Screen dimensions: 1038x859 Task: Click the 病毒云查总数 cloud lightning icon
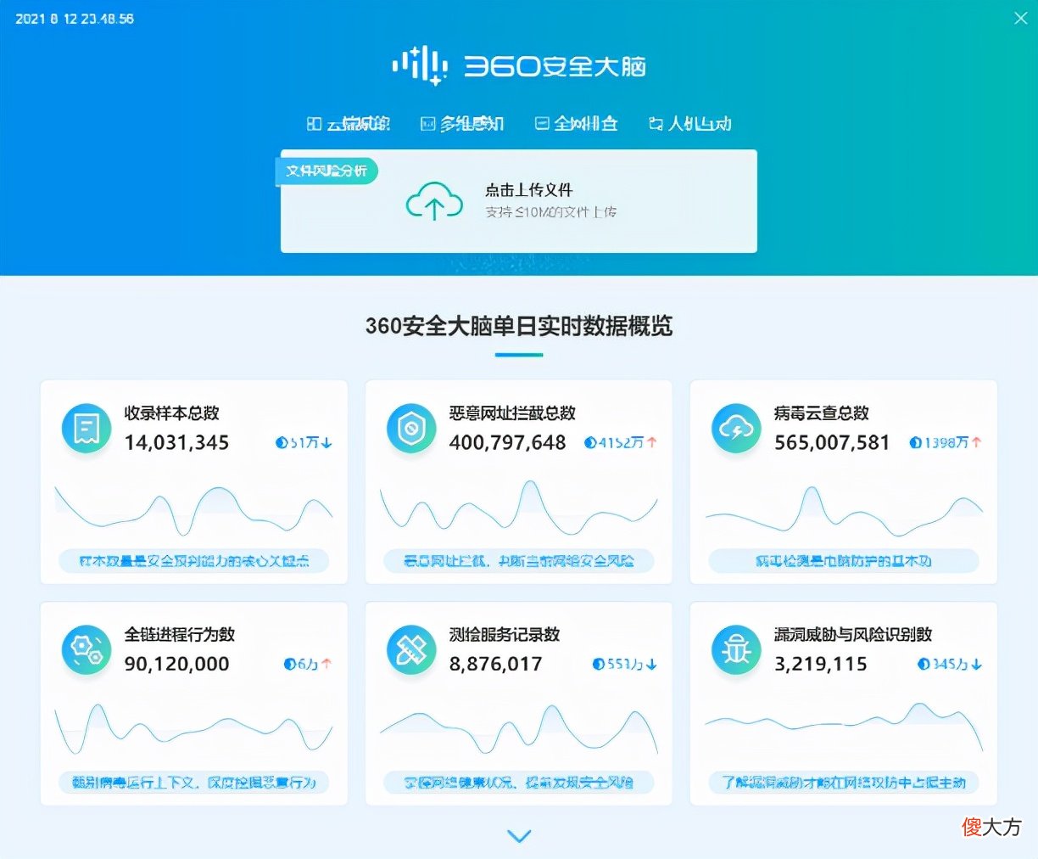pos(736,429)
